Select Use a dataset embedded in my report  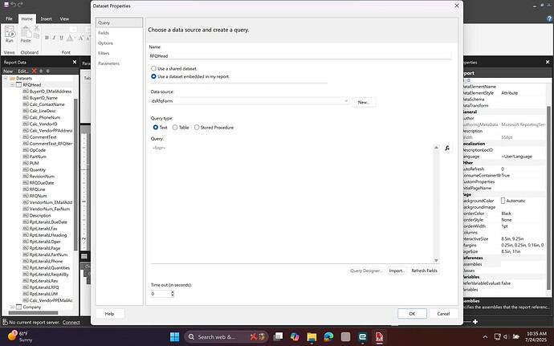[153, 76]
